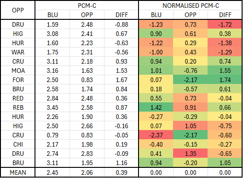Select the WAR opponent label

point(18,52)
